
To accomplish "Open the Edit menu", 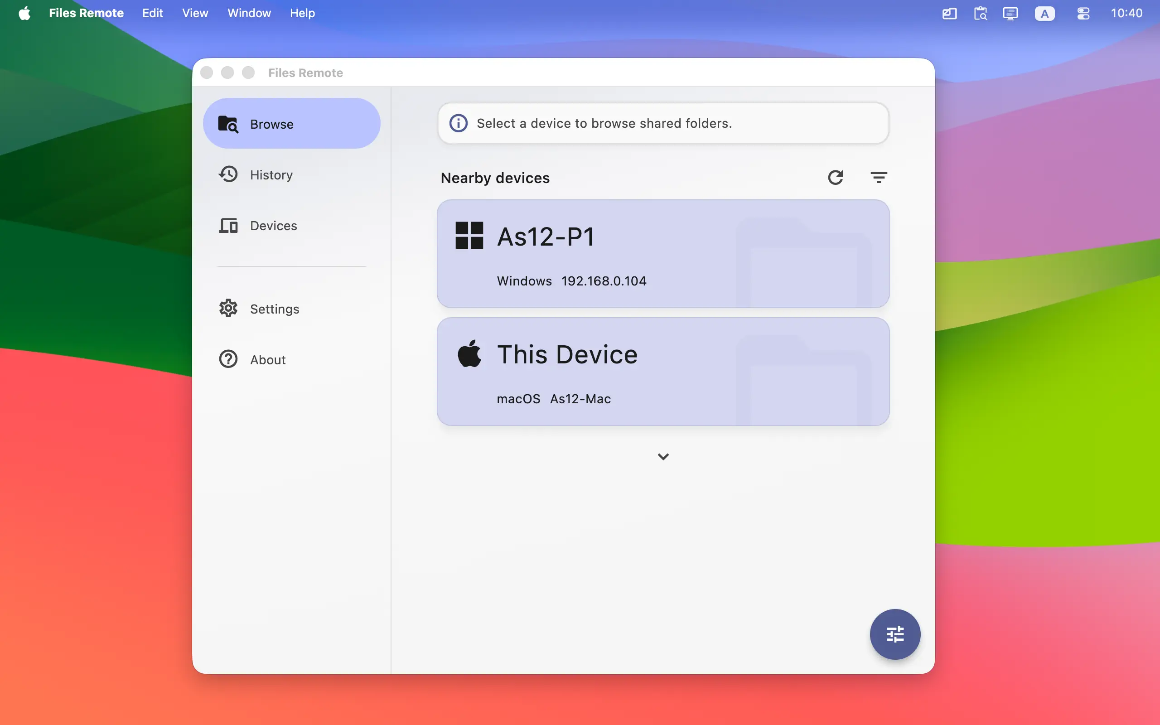I will click(x=152, y=13).
